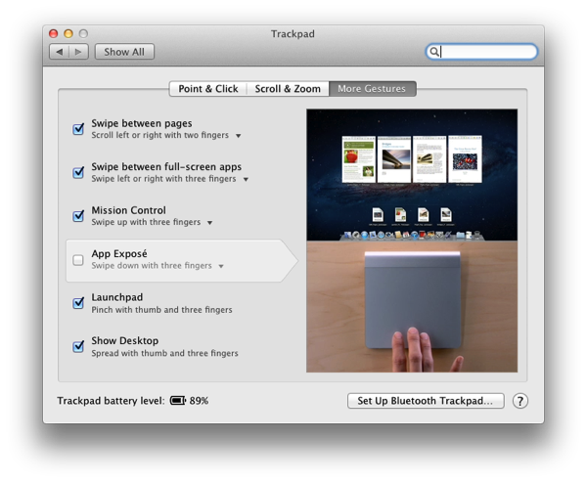Disable the Mission Control gesture
The image size is (587, 483).
pos(78,216)
